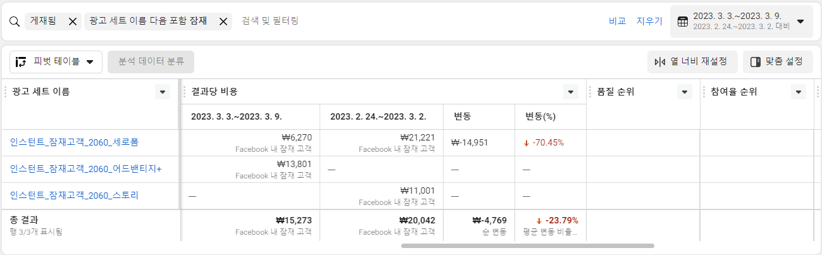
Task: Open 맞춤 설정 panel button
Action: pos(777,62)
